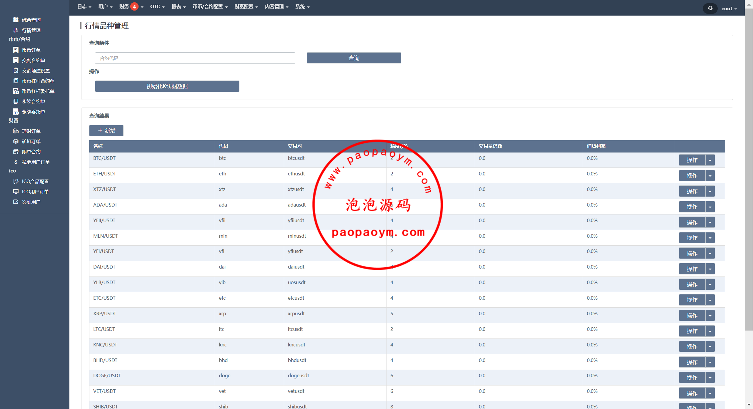Expand 操作 dropdown arrow for ADA/USDT
Viewport: 753px width, 409px height.
point(710,207)
